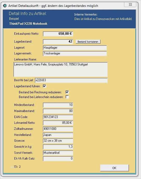This screenshot has height=179, width=141.
Task: Uncheck Bestand bei Rechnung reduzieren
Action: pyautogui.click(x=67, y=92)
